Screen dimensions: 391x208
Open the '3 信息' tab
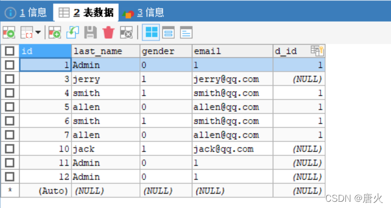[x=143, y=12]
